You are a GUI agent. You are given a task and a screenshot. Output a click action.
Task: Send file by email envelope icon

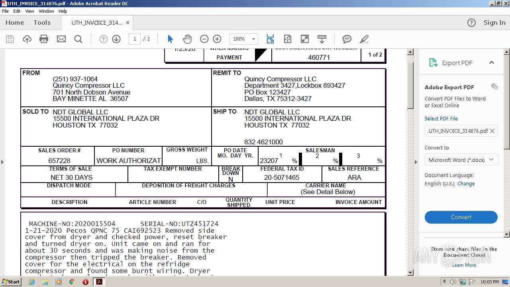coord(61,39)
